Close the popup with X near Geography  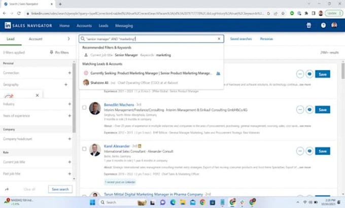pos(38,95)
